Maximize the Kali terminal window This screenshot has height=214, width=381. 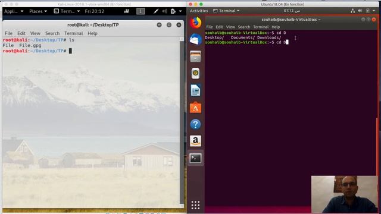169,25
